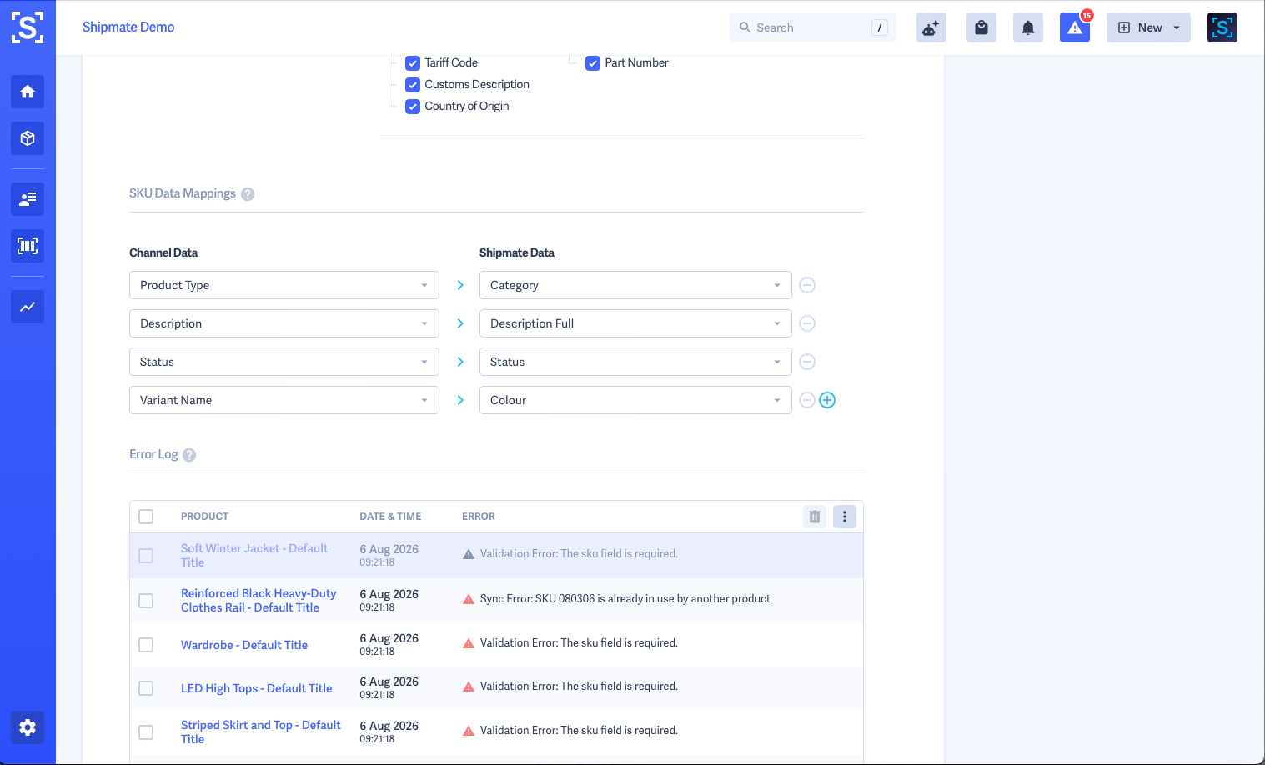The height and width of the screenshot is (765, 1265).
Task: Open the Product Type channel data dropdown
Action: click(x=284, y=285)
